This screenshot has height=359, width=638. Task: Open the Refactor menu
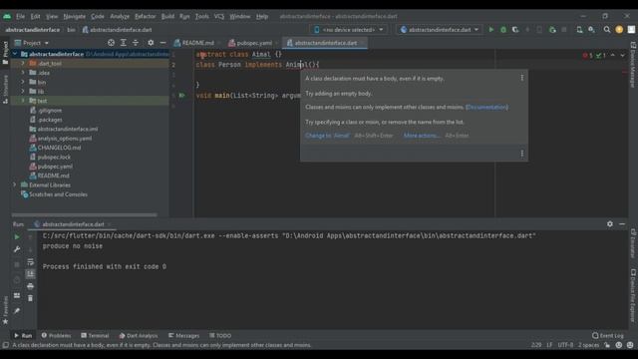point(146,16)
